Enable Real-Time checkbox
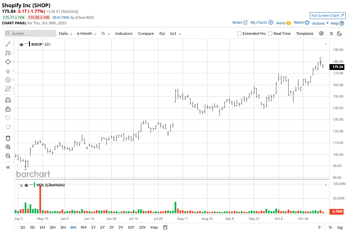The width and height of the screenshot is (346, 231). pyautogui.click(x=270, y=34)
